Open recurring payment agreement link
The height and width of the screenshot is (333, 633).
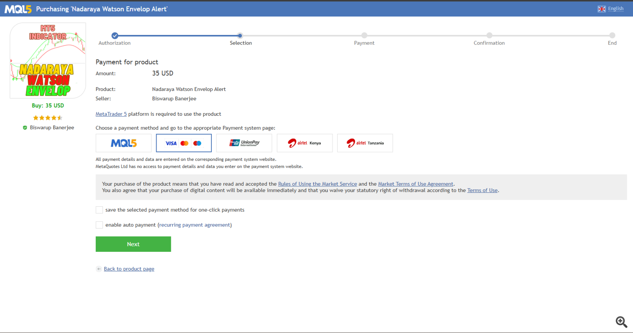pos(195,225)
